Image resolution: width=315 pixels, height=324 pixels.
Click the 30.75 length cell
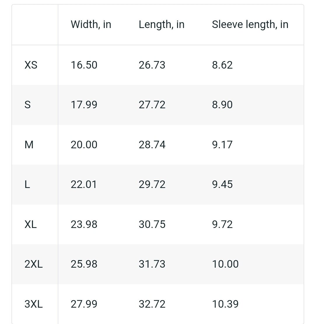152,224
